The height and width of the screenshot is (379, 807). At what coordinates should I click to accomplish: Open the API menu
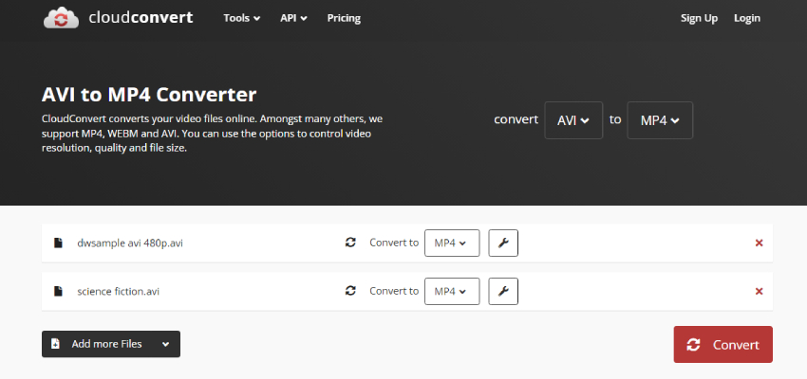pyautogui.click(x=293, y=18)
